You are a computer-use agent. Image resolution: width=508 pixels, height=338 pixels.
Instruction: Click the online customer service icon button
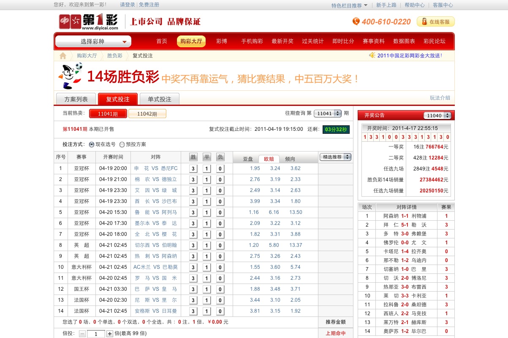coord(436,22)
